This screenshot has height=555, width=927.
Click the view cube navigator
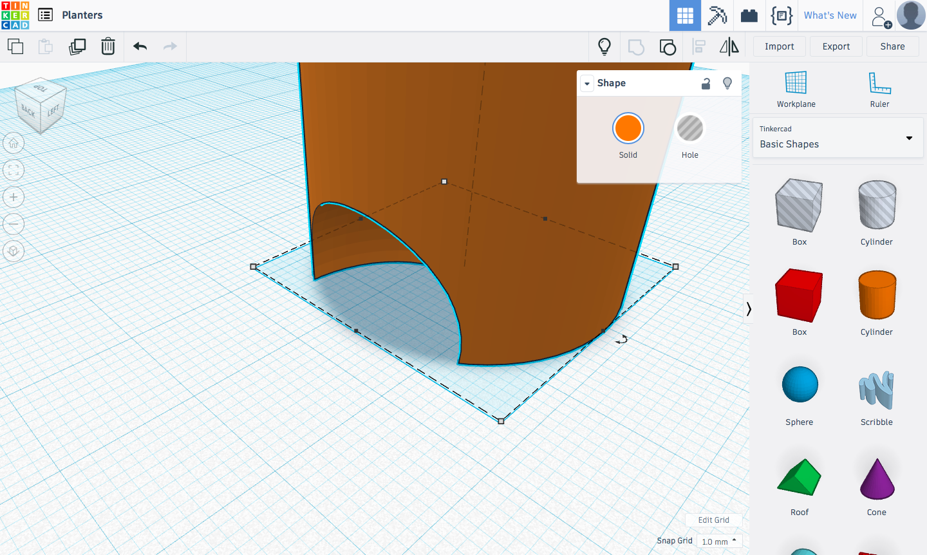pos(41,105)
